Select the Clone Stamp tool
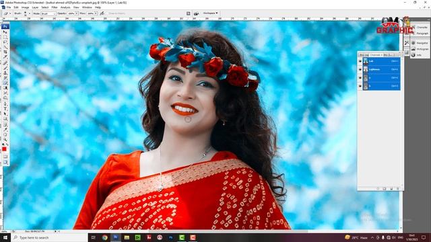The image size is (431, 242). point(5,73)
